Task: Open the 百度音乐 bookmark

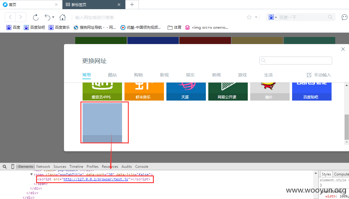Action: pyautogui.click(x=59, y=27)
